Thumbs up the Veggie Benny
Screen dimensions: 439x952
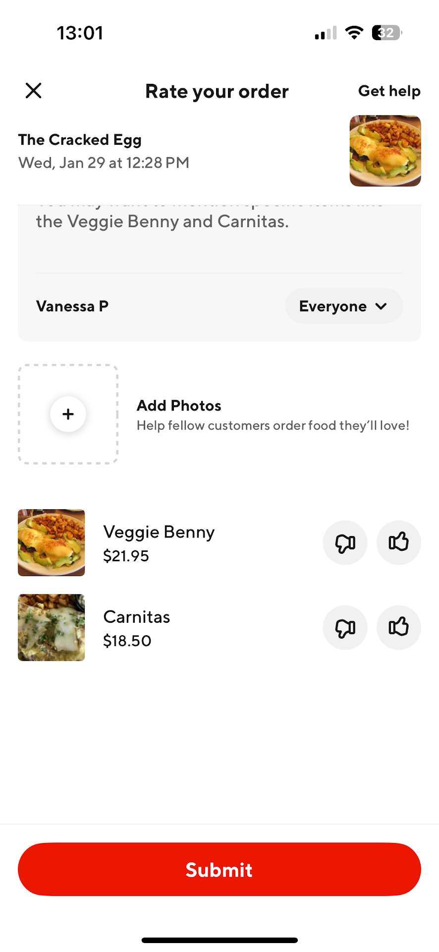(398, 542)
